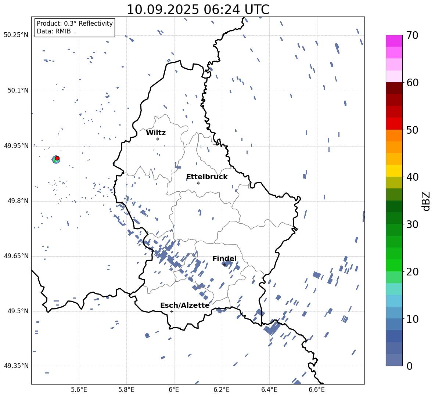Click the 50.25°N latitude label
Image resolution: width=435 pixels, height=397 pixels.
(16, 35)
